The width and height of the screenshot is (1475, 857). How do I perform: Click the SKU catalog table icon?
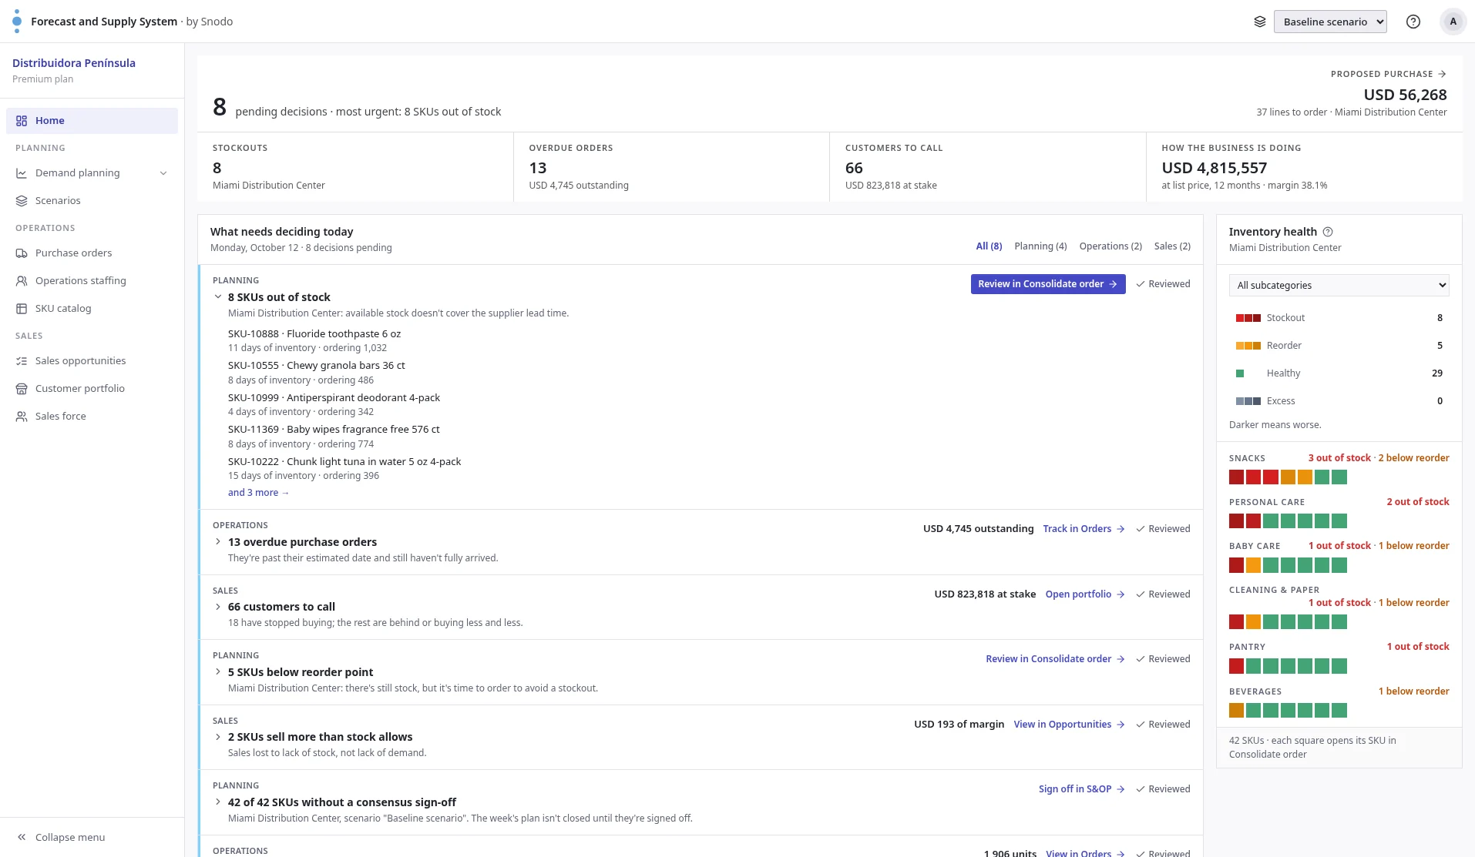pyautogui.click(x=22, y=309)
